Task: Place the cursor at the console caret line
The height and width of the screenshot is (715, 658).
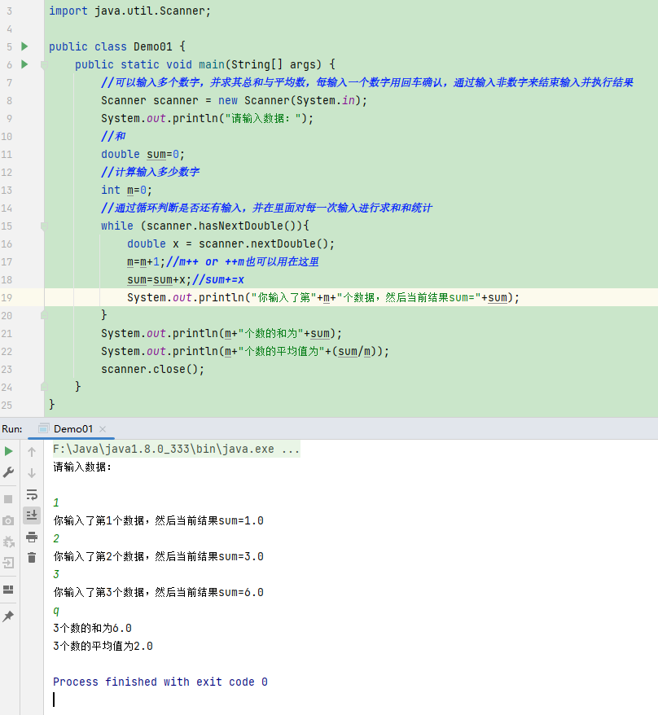Action: pyautogui.click(x=54, y=700)
